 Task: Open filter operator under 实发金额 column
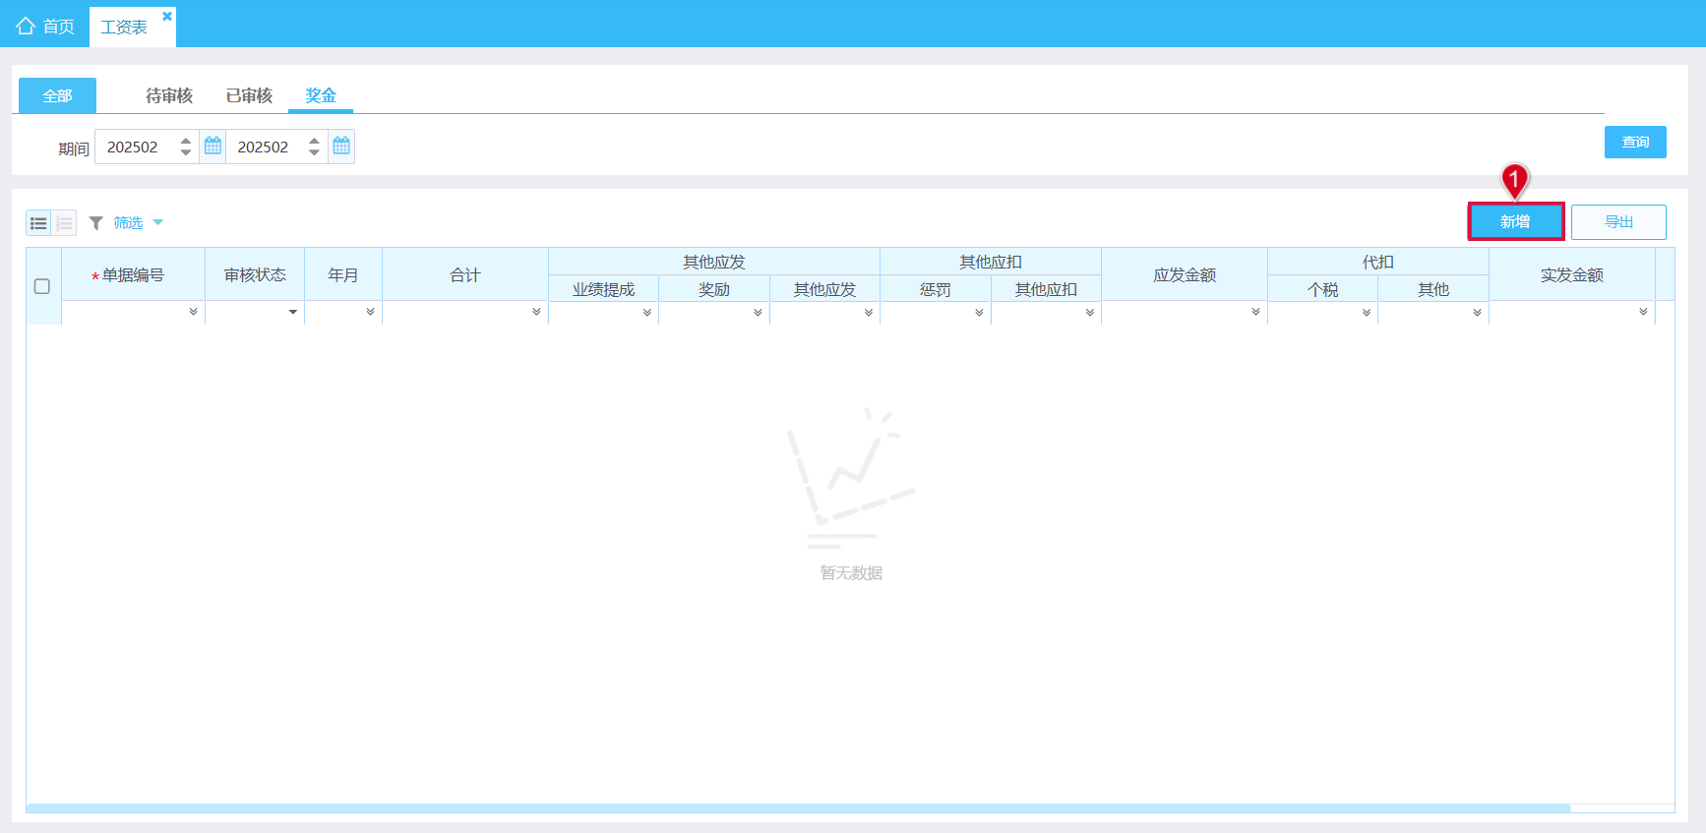(x=1643, y=312)
